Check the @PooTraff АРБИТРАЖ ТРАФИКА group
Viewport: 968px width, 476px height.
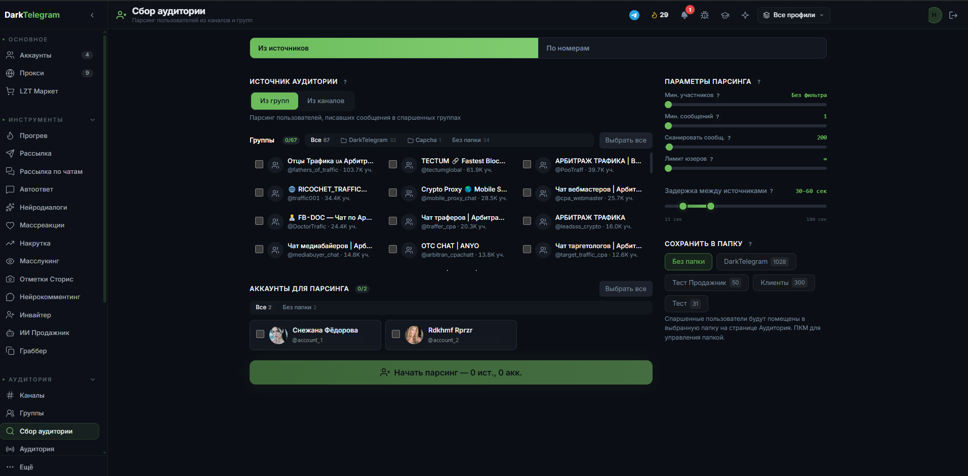tap(527, 164)
